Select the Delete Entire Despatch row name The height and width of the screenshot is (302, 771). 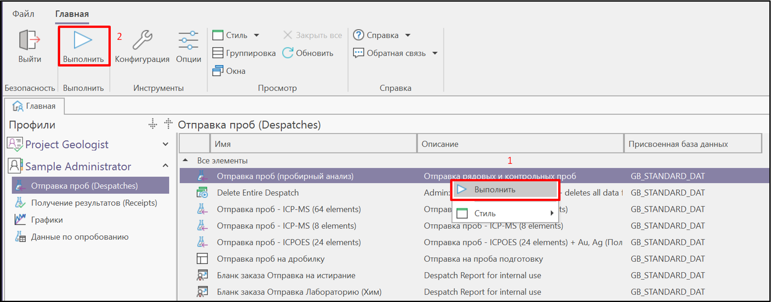(257, 193)
